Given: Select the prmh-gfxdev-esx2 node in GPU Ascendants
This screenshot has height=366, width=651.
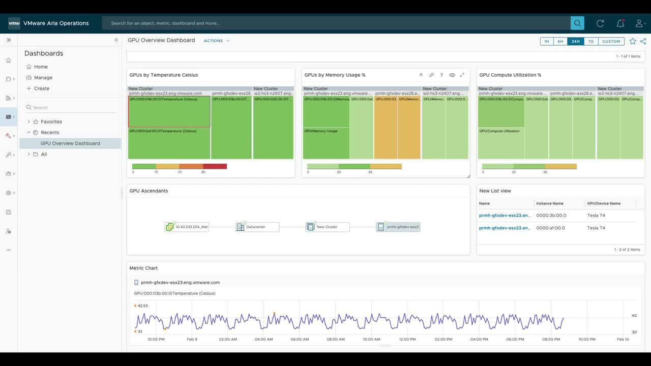Looking at the screenshot, I should [x=399, y=226].
